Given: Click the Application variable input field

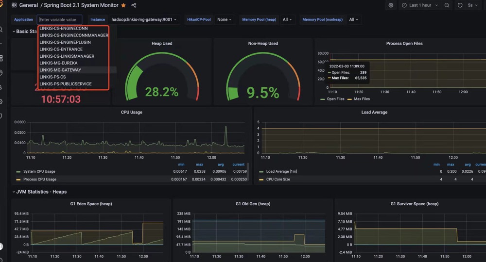Looking at the screenshot, I should tap(59, 19).
